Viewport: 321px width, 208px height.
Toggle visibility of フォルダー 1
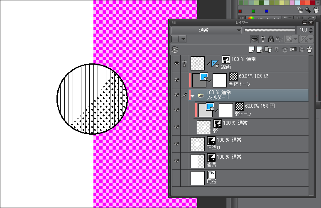click(176, 95)
